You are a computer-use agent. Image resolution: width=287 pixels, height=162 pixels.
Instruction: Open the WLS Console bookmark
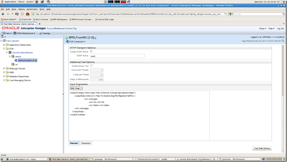tap(41, 19)
